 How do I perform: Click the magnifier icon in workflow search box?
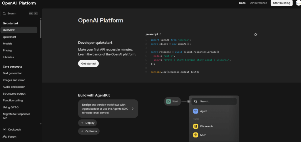click(x=195, y=101)
